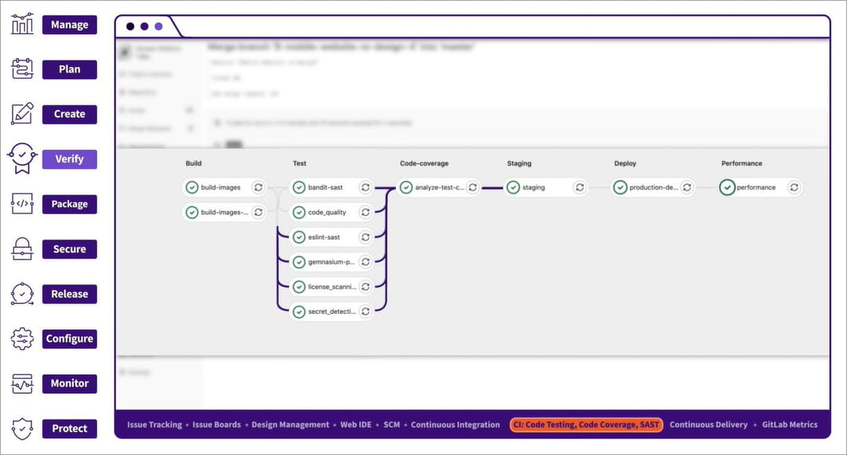This screenshot has height=455, width=847.
Task: Click the Plan workflow icon
Action: [22, 69]
